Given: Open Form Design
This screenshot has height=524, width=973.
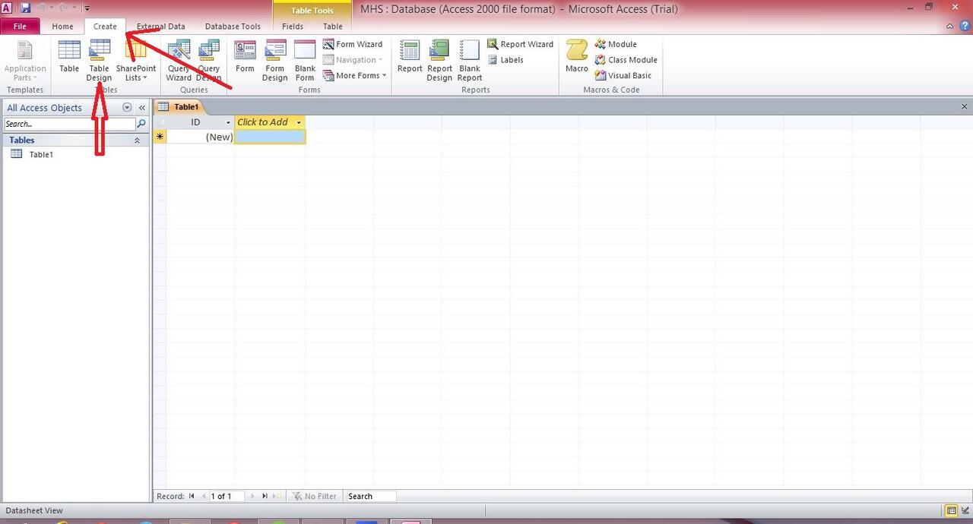Looking at the screenshot, I should tap(275, 60).
